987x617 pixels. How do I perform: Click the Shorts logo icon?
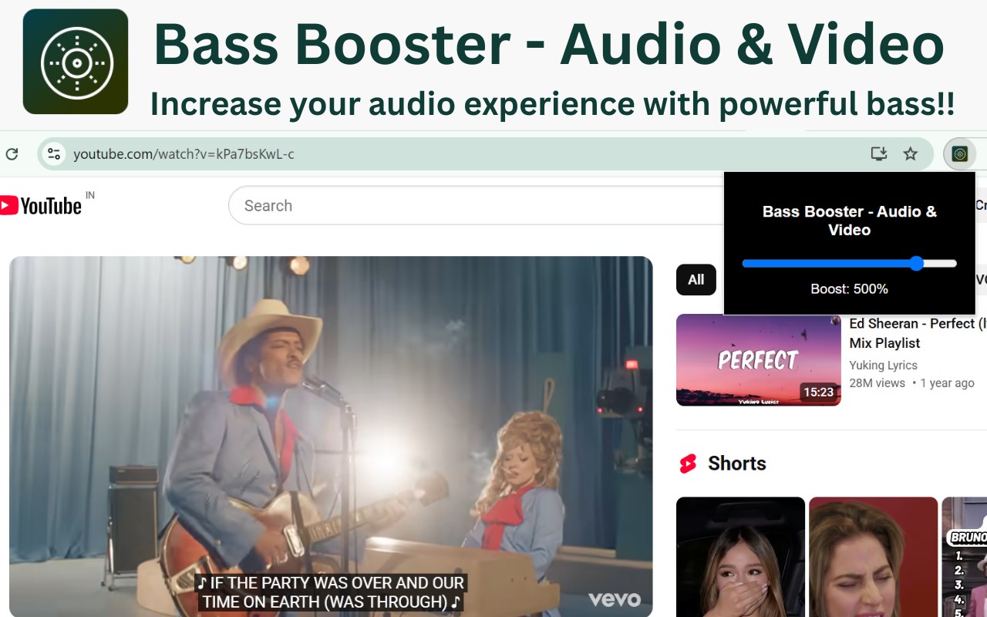(688, 464)
